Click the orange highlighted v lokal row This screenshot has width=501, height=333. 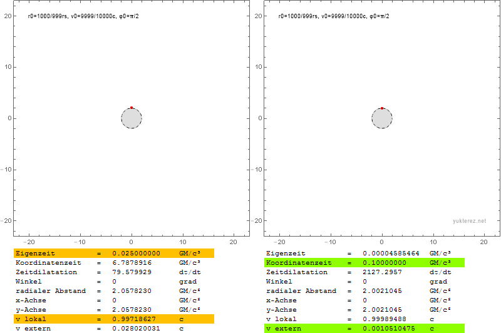(114, 319)
